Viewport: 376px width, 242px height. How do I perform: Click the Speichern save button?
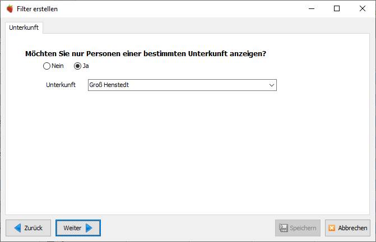[x=298, y=228]
